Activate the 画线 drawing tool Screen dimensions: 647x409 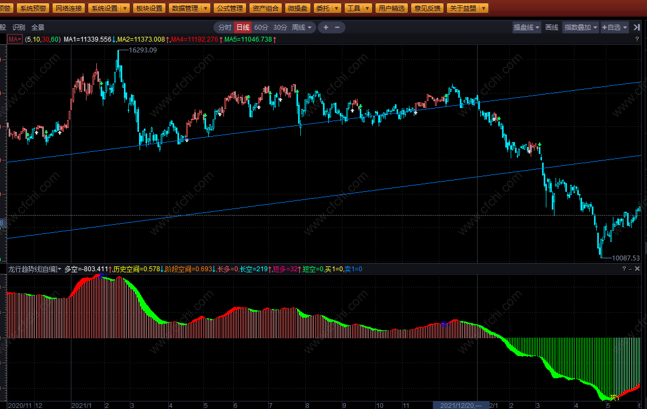click(x=552, y=27)
